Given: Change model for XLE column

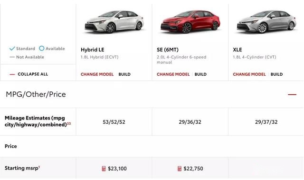Looking at the screenshot, I should click(x=249, y=74).
